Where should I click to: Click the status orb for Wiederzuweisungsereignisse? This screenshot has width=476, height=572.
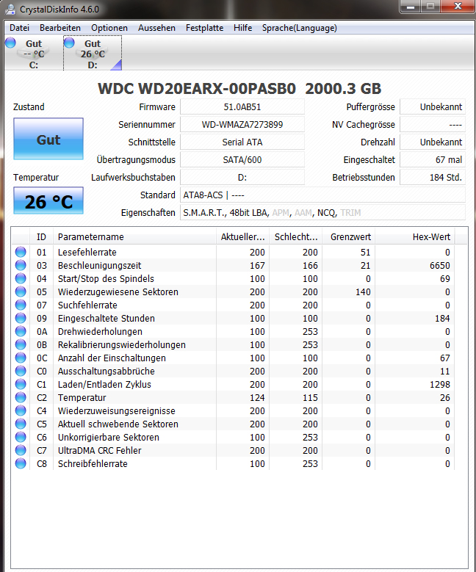(x=21, y=410)
